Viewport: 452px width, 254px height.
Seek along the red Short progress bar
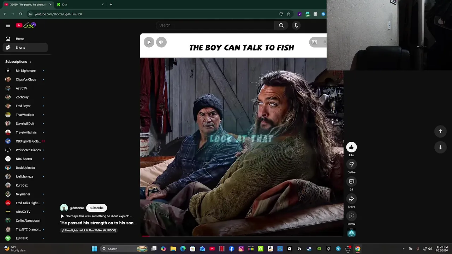click(x=242, y=236)
